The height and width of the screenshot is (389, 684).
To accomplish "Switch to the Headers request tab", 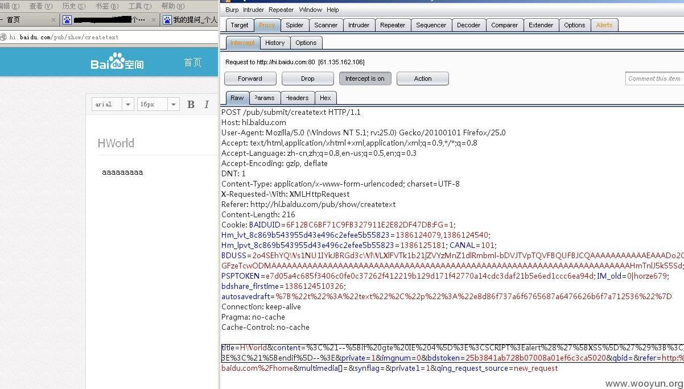I will point(297,98).
